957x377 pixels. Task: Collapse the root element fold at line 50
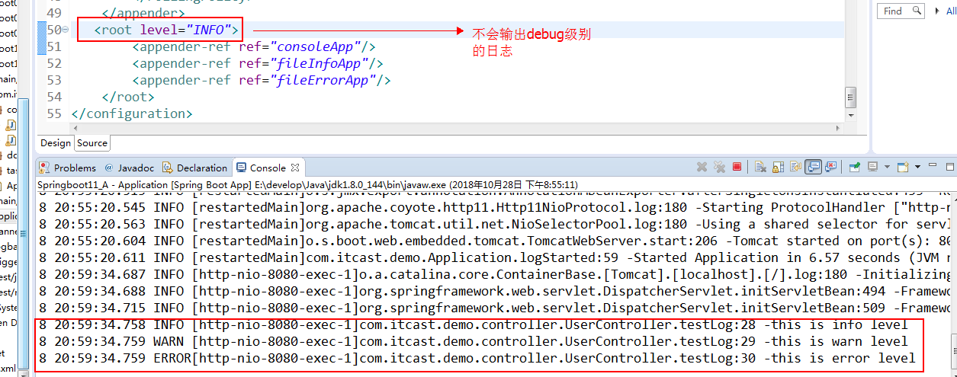point(65,30)
